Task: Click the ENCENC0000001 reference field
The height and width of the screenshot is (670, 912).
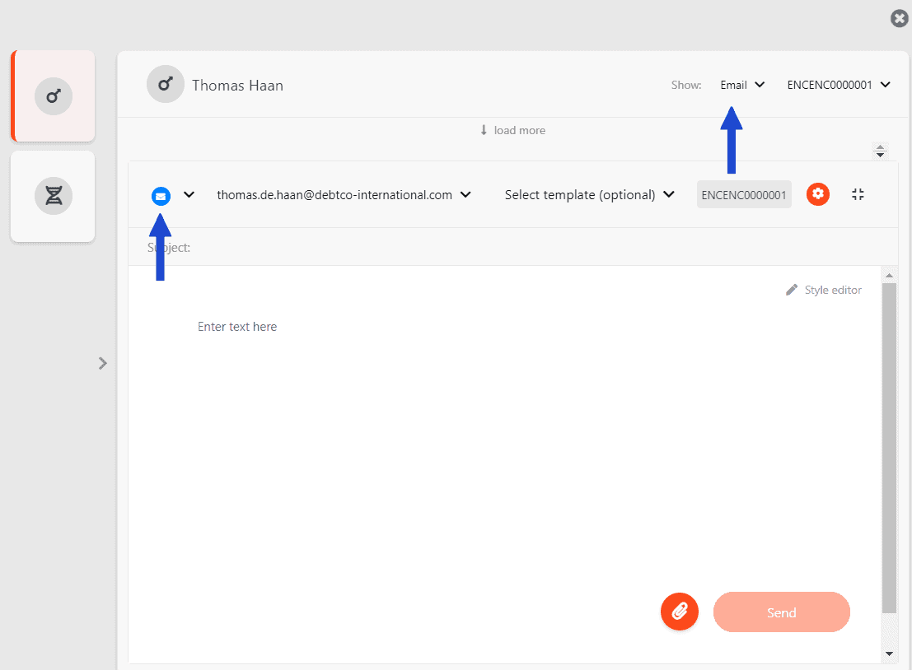Action: [744, 195]
